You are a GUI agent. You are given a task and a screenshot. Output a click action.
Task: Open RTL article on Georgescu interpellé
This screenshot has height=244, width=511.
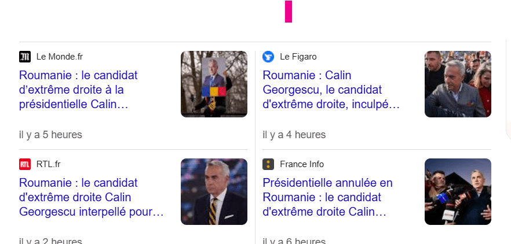click(92, 198)
